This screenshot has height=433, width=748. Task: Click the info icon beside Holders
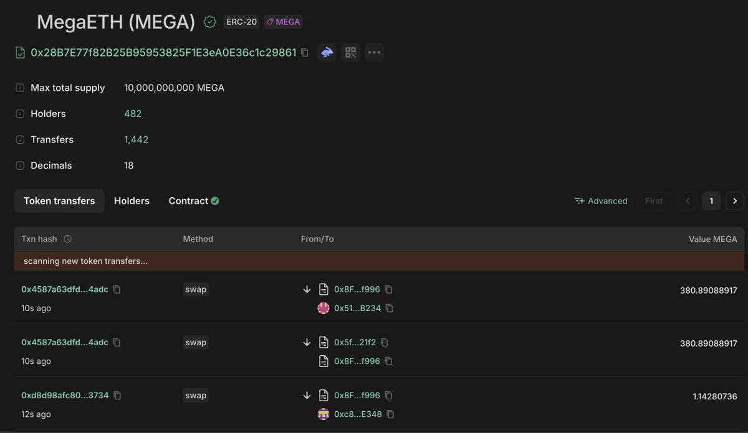(20, 114)
